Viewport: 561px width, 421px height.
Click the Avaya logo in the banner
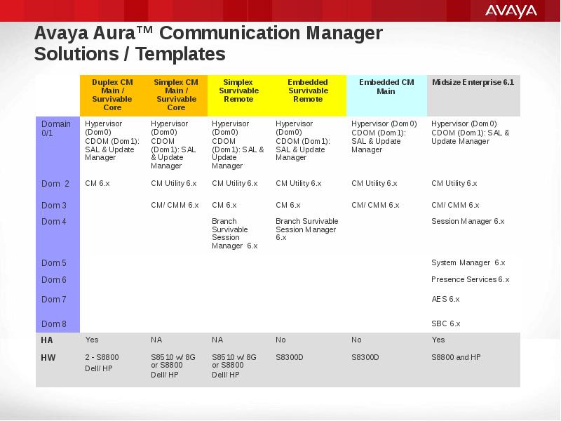click(511, 11)
